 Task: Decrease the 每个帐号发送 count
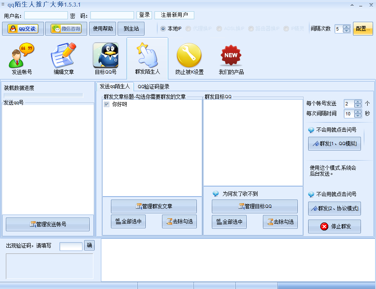[x=358, y=105]
